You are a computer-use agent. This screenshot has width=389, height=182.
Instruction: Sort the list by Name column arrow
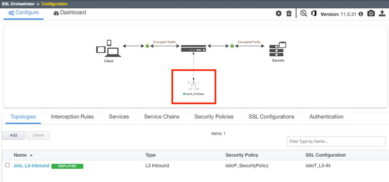click(31, 155)
